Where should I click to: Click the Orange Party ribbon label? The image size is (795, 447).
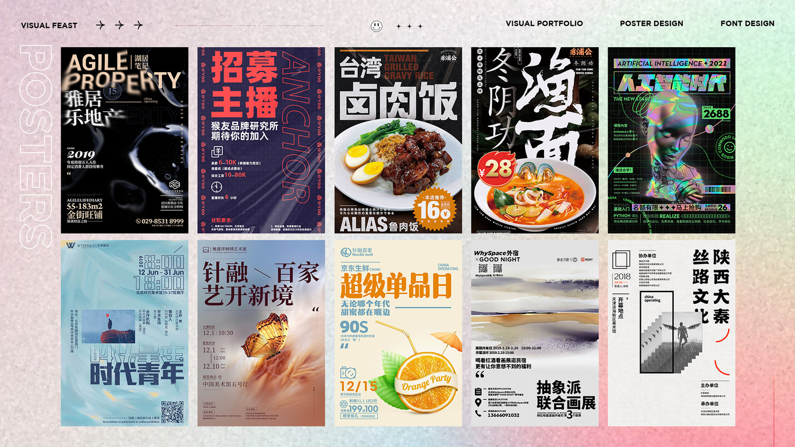pyautogui.click(x=427, y=384)
